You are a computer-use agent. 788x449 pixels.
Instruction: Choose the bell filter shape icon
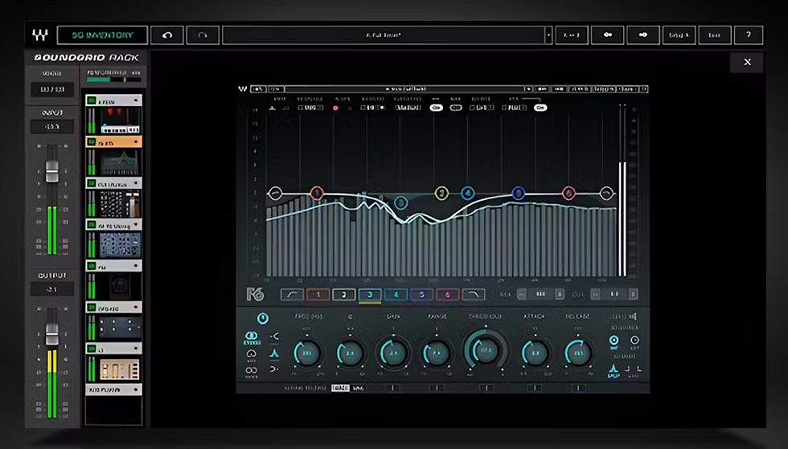click(274, 353)
